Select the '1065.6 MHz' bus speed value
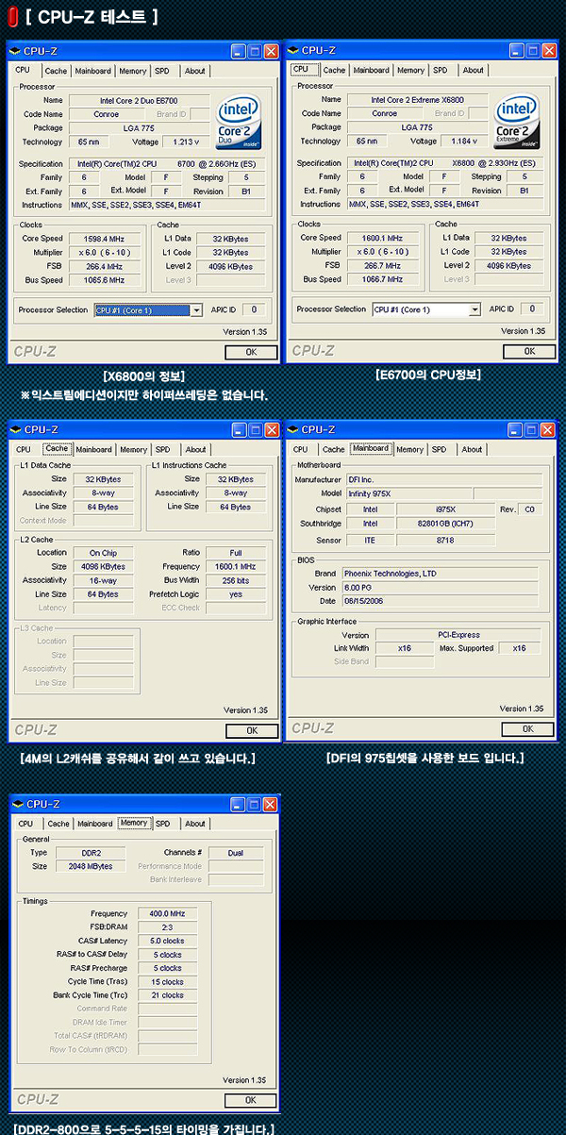Screen dimensions: 566x1135 tap(100, 280)
